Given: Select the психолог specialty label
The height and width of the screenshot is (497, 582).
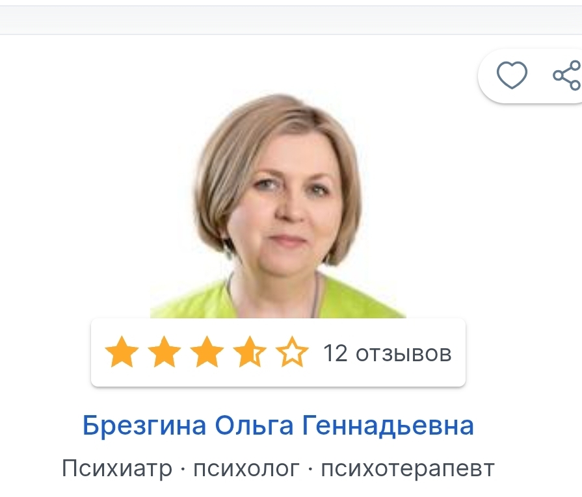Looking at the screenshot, I should pos(246,469).
